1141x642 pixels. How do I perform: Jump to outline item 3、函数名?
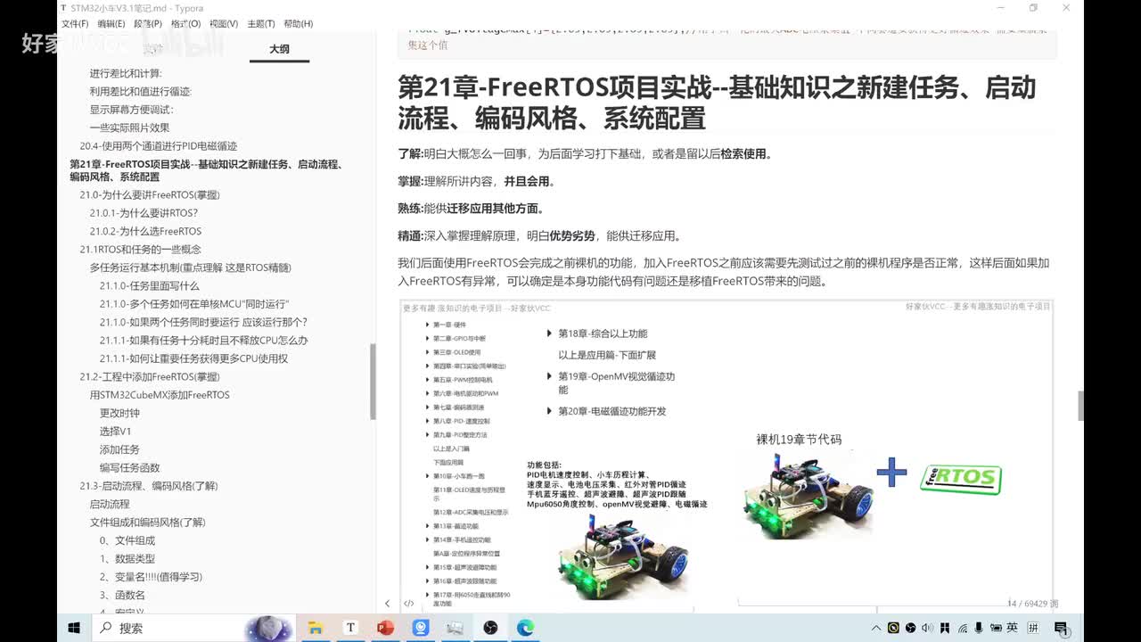click(122, 595)
